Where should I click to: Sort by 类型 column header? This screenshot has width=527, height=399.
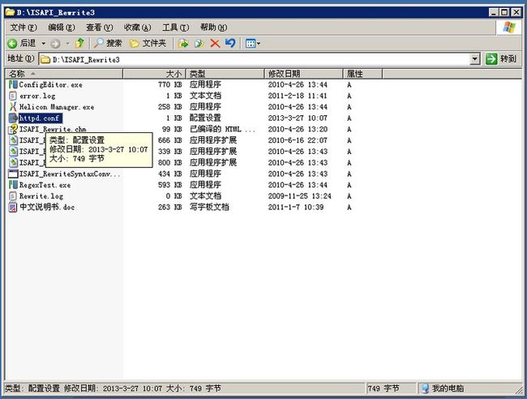pos(225,74)
